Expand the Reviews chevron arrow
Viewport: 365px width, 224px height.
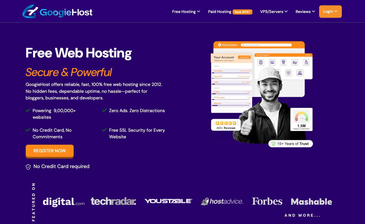[314, 11]
